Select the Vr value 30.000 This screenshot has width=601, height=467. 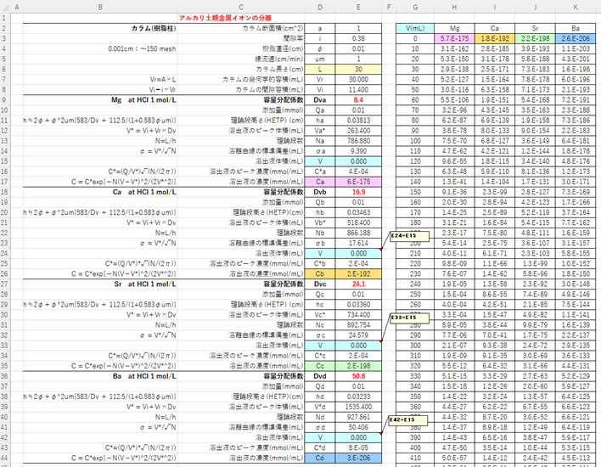(358, 79)
